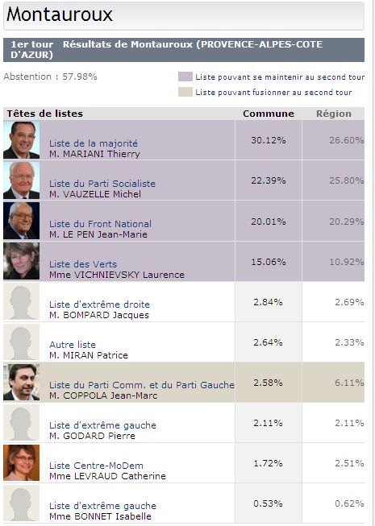Click placeholder silhouette for Pierre Godard
The width and height of the screenshot is (375, 526).
coord(22,422)
